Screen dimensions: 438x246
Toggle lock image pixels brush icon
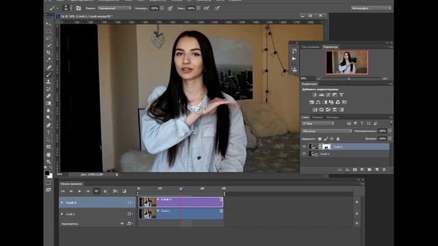(326, 139)
